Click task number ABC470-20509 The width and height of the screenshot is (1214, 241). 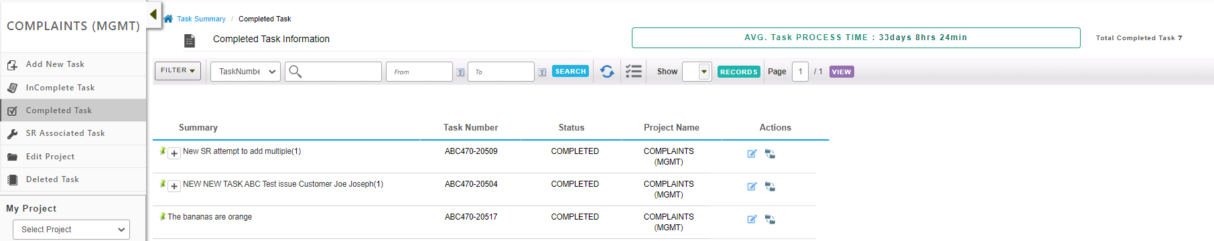[x=471, y=151]
